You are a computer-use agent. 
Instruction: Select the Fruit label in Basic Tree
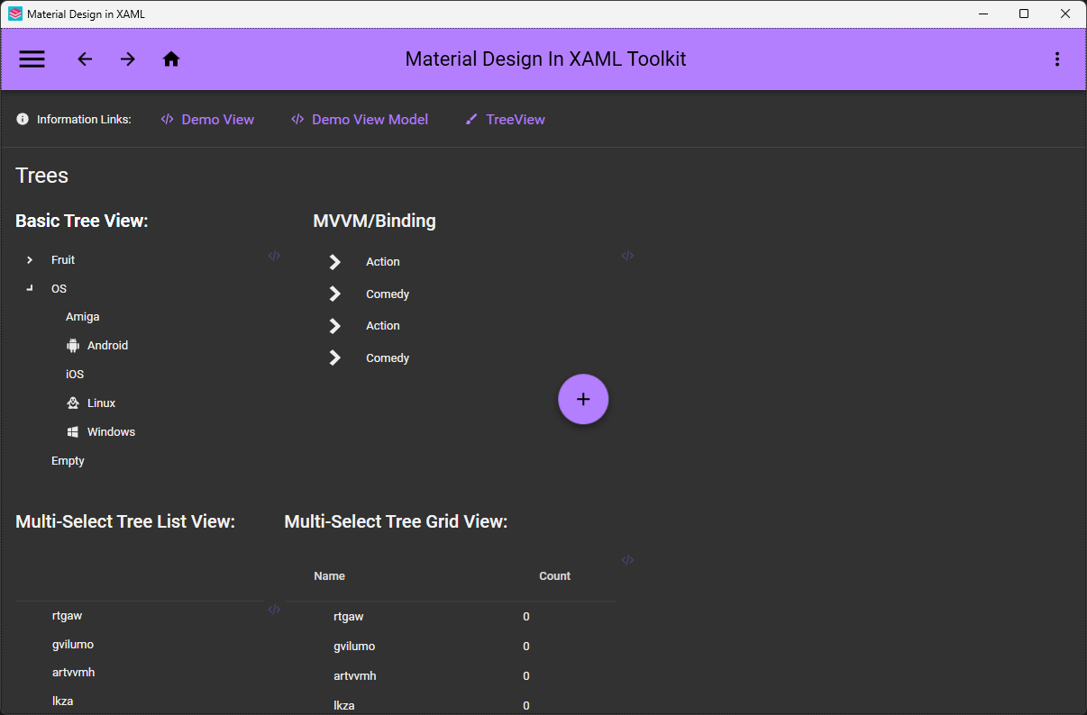[63, 260]
